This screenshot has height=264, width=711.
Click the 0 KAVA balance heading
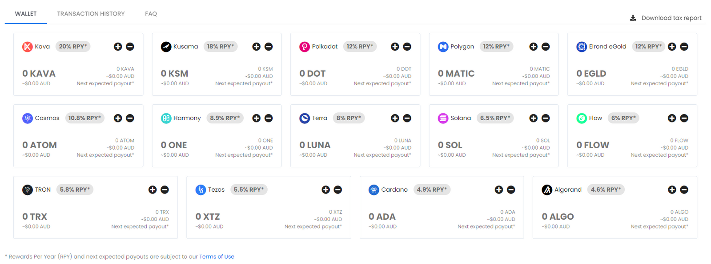pyautogui.click(x=39, y=74)
